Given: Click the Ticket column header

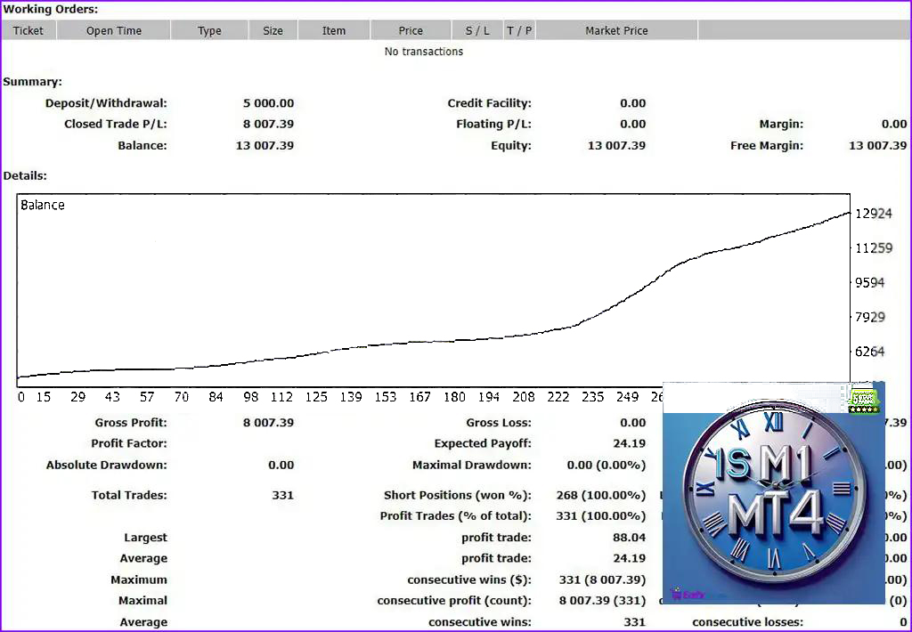Looking at the screenshot, I should tap(28, 30).
